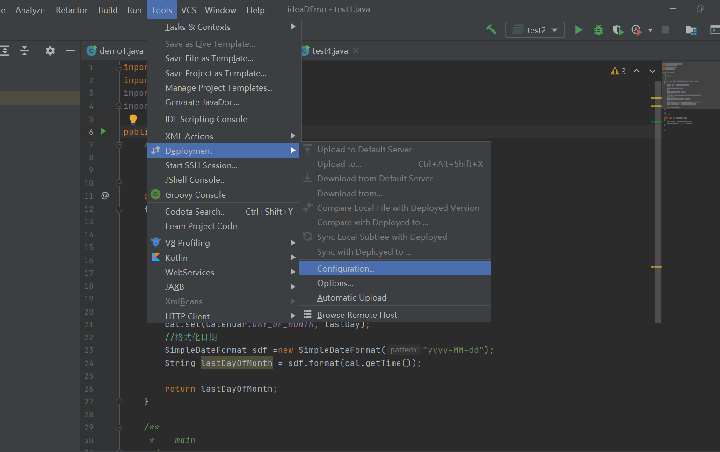The width and height of the screenshot is (720, 452).
Task: Open the Window menu
Action: coord(220,10)
